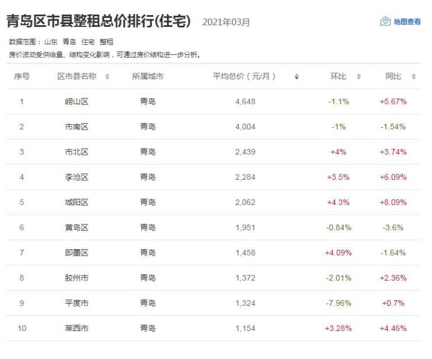Screen dimensions: 432x359
Task: Click the 同比 header label
Action: pos(393,76)
